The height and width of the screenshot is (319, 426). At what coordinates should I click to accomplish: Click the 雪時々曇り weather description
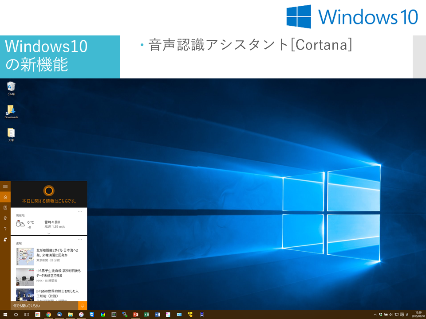(x=52, y=222)
